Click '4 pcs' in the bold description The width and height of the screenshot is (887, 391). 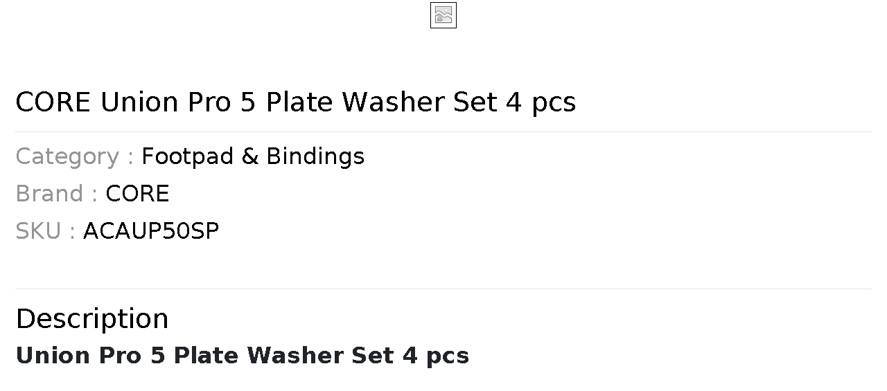[x=437, y=356]
